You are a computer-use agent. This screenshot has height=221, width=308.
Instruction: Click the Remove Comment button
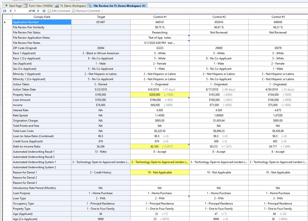[86, 11]
